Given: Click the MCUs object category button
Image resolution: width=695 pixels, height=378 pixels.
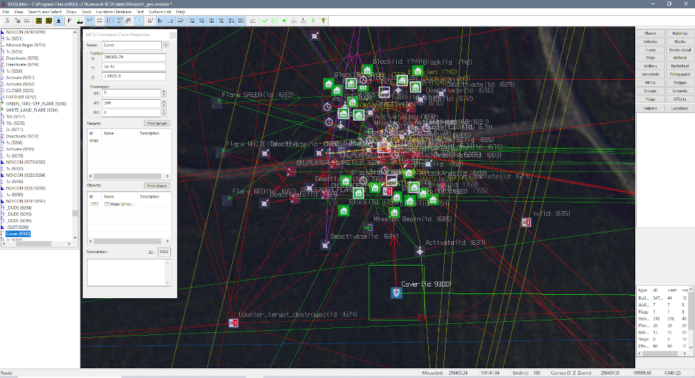Looking at the screenshot, I should (651, 83).
